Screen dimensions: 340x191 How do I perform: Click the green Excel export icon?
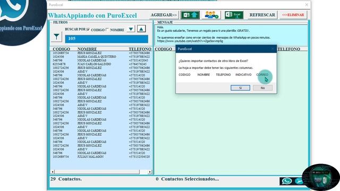234,15
